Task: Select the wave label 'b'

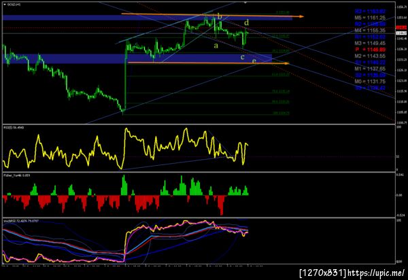Action: [220, 16]
